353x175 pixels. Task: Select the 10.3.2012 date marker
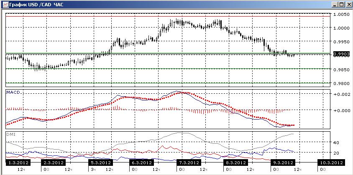[331, 162]
